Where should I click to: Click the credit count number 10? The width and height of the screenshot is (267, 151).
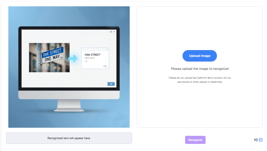tap(256, 140)
